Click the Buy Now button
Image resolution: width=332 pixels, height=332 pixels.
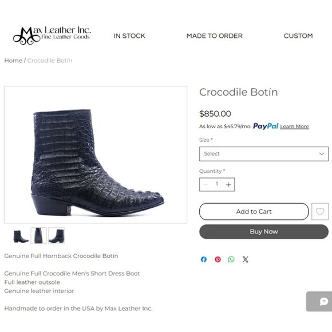[264, 232]
